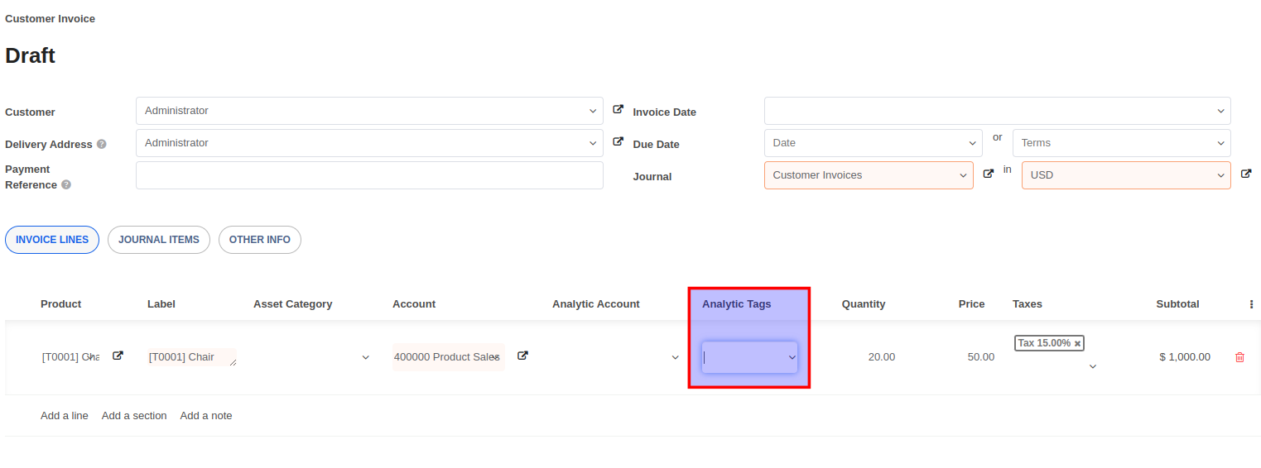This screenshot has width=1261, height=468.
Task: Open Customer external link icon
Action: (x=618, y=109)
